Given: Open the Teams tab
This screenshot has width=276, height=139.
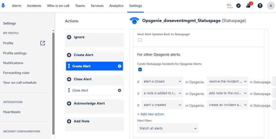Looking at the screenshot, I should [80, 6].
